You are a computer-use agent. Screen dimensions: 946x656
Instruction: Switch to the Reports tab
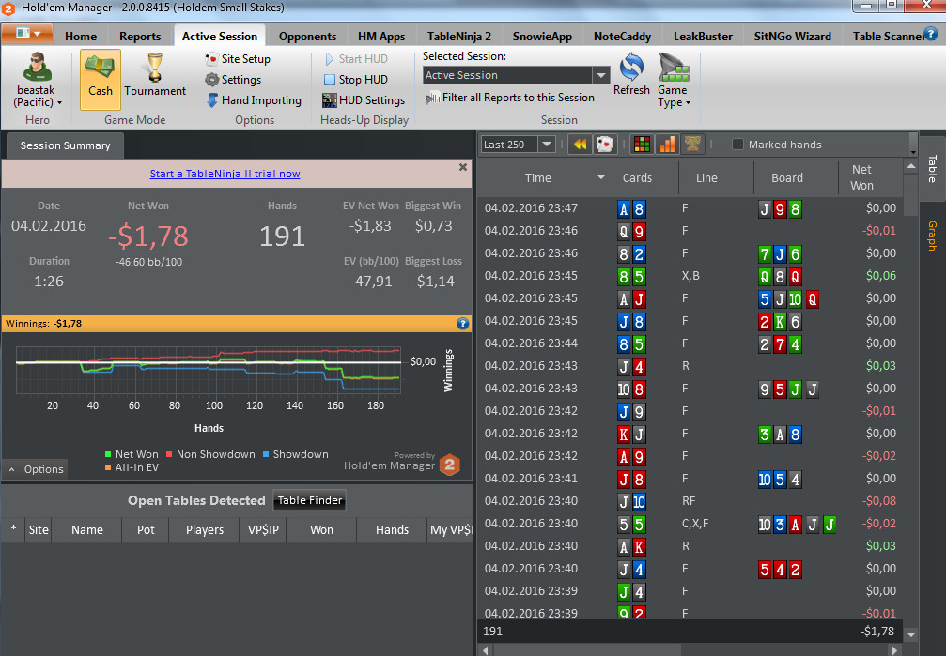tap(140, 37)
